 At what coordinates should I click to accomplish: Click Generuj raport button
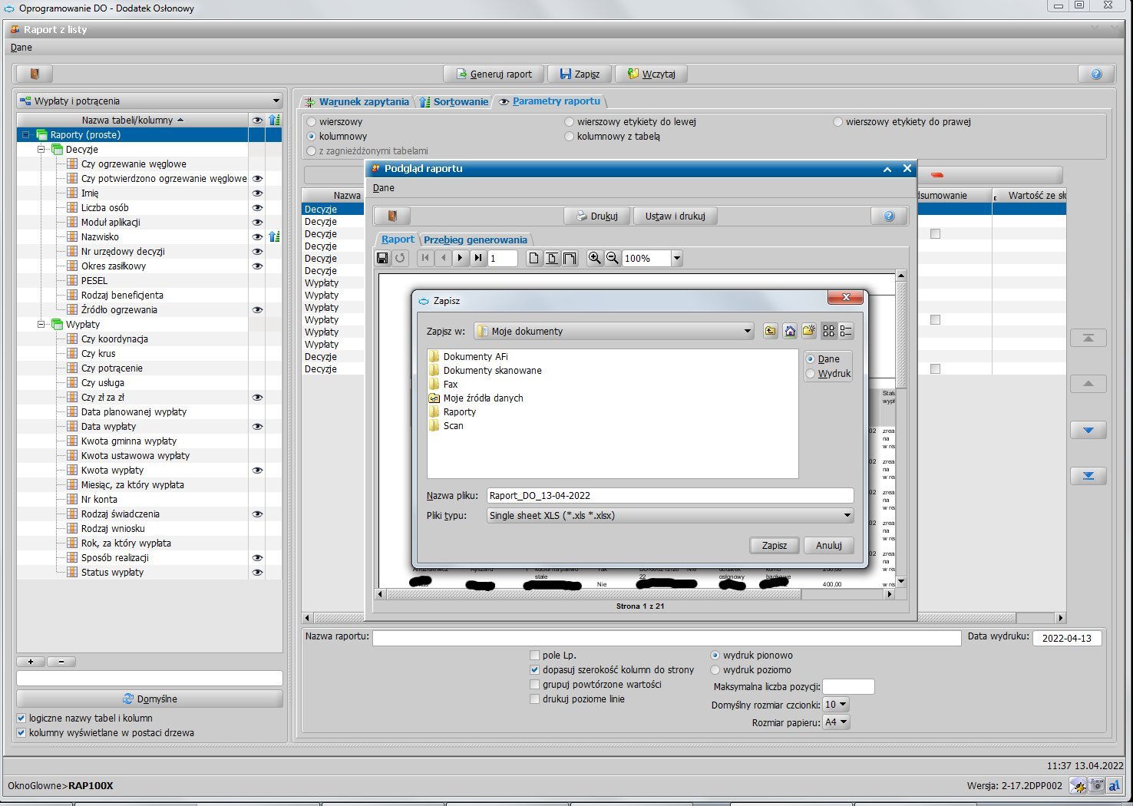click(x=494, y=74)
